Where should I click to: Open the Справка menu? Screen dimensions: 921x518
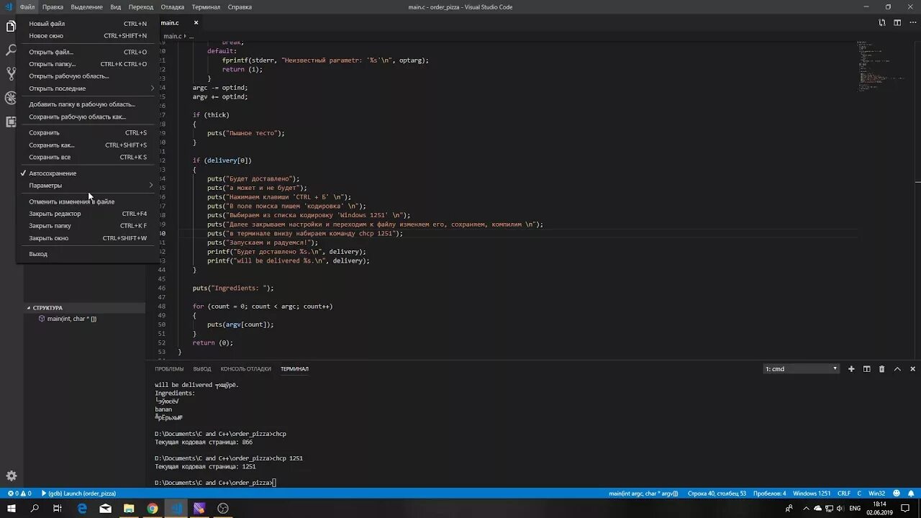tap(240, 7)
